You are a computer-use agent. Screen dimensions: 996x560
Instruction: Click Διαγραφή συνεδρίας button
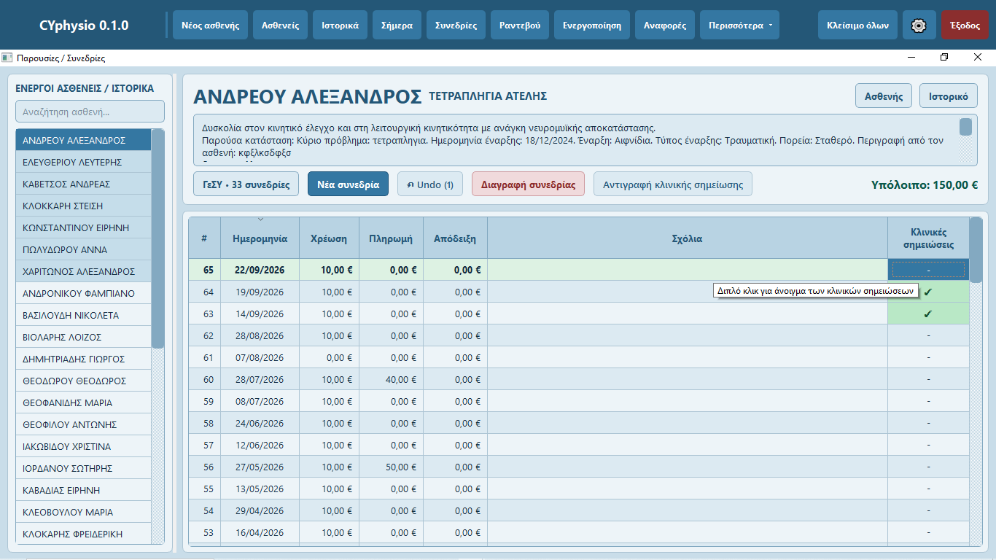pos(528,184)
